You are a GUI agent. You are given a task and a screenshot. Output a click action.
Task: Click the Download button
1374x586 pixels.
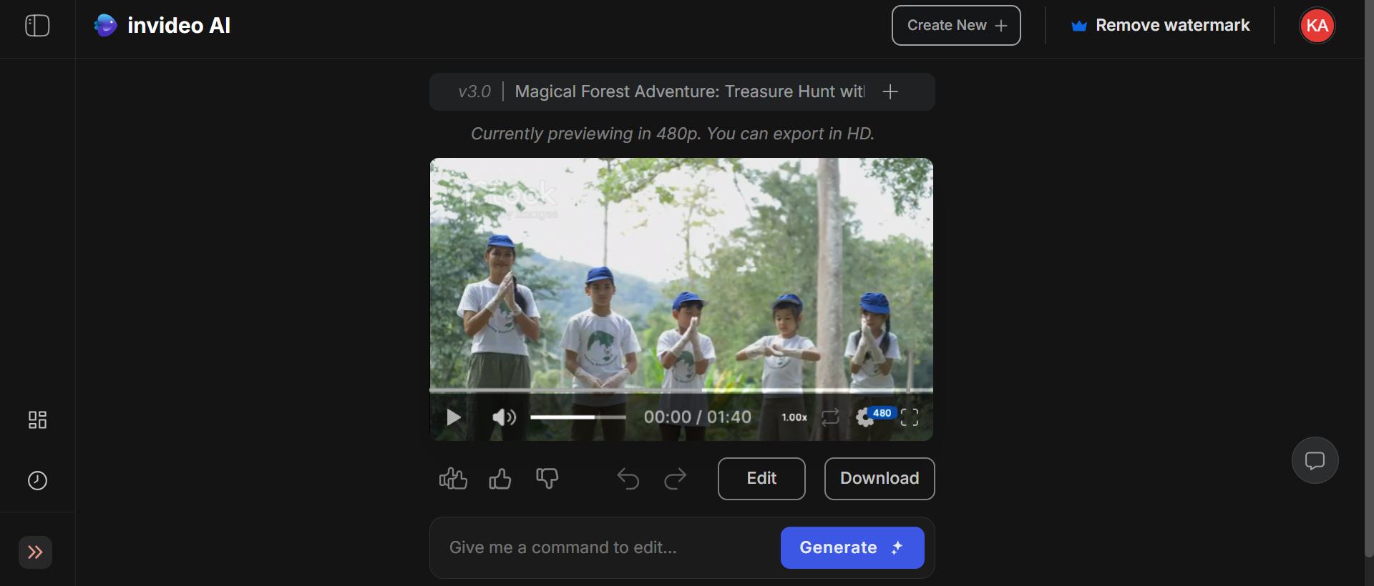(x=880, y=479)
